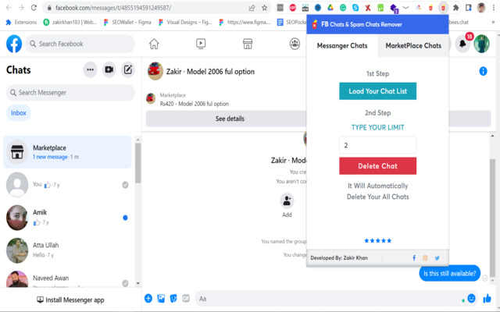Open developer's Twitter link in extension footer
500x312 pixels.
(x=437, y=258)
